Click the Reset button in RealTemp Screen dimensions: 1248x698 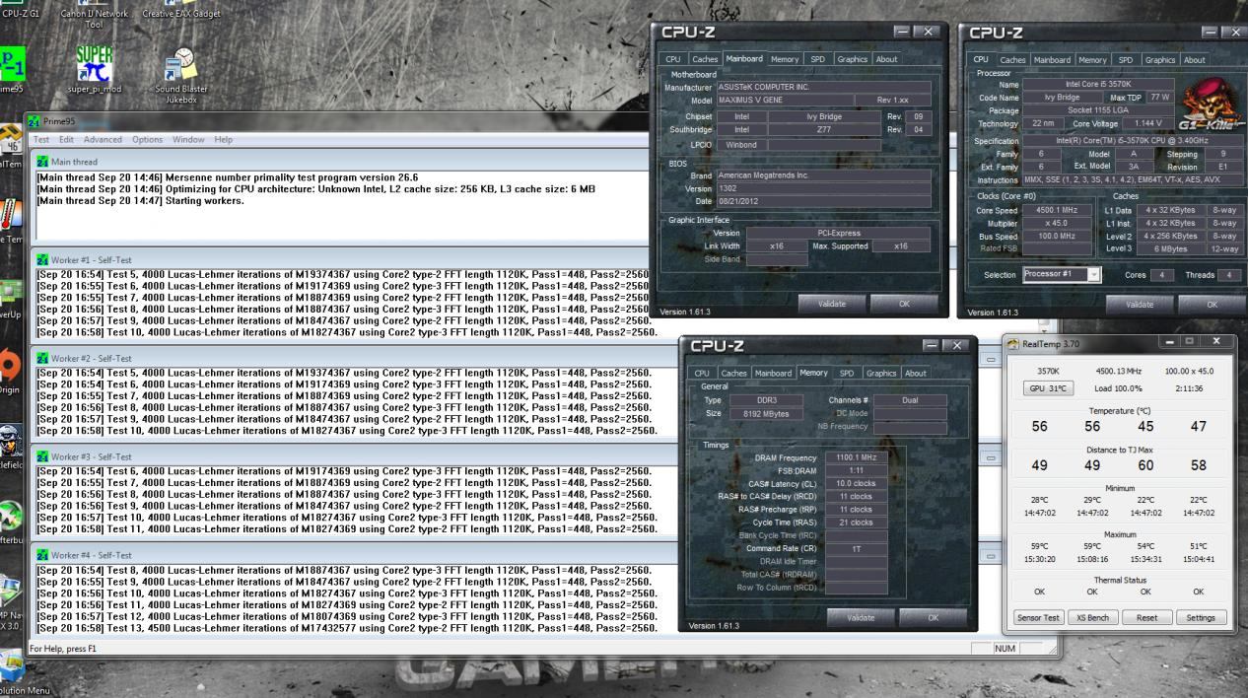point(1146,617)
